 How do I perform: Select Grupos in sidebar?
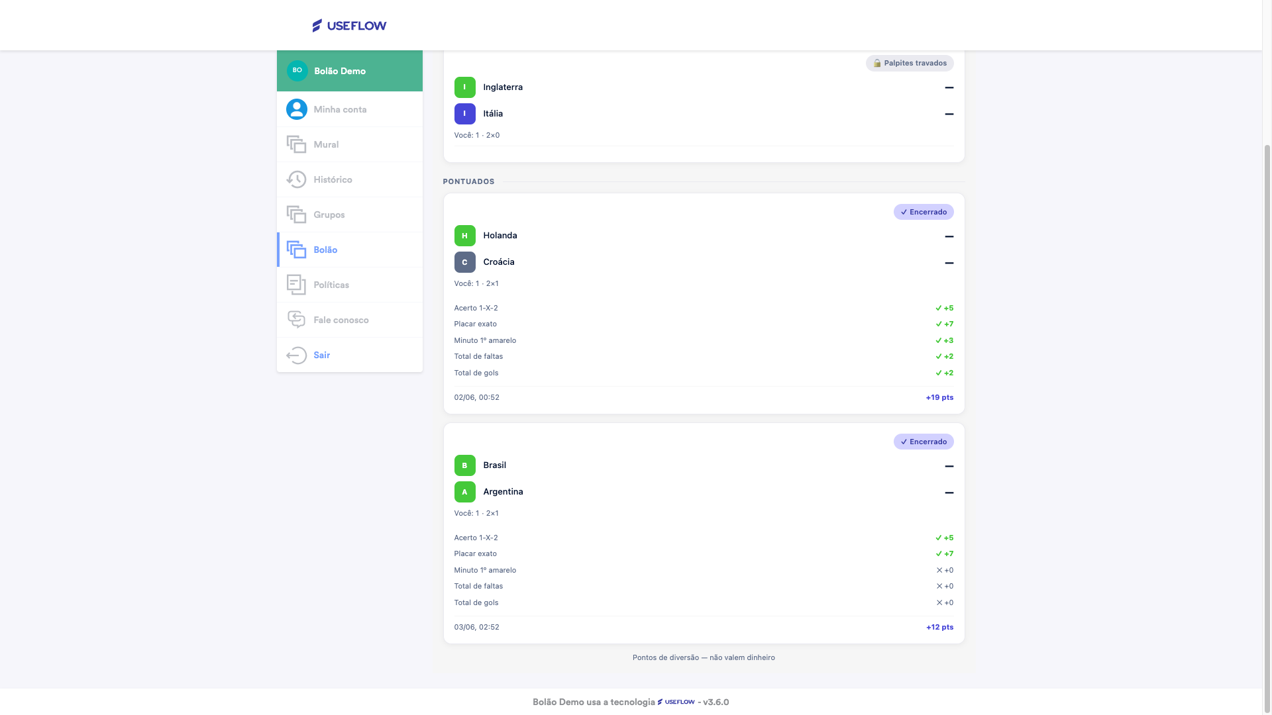(350, 215)
